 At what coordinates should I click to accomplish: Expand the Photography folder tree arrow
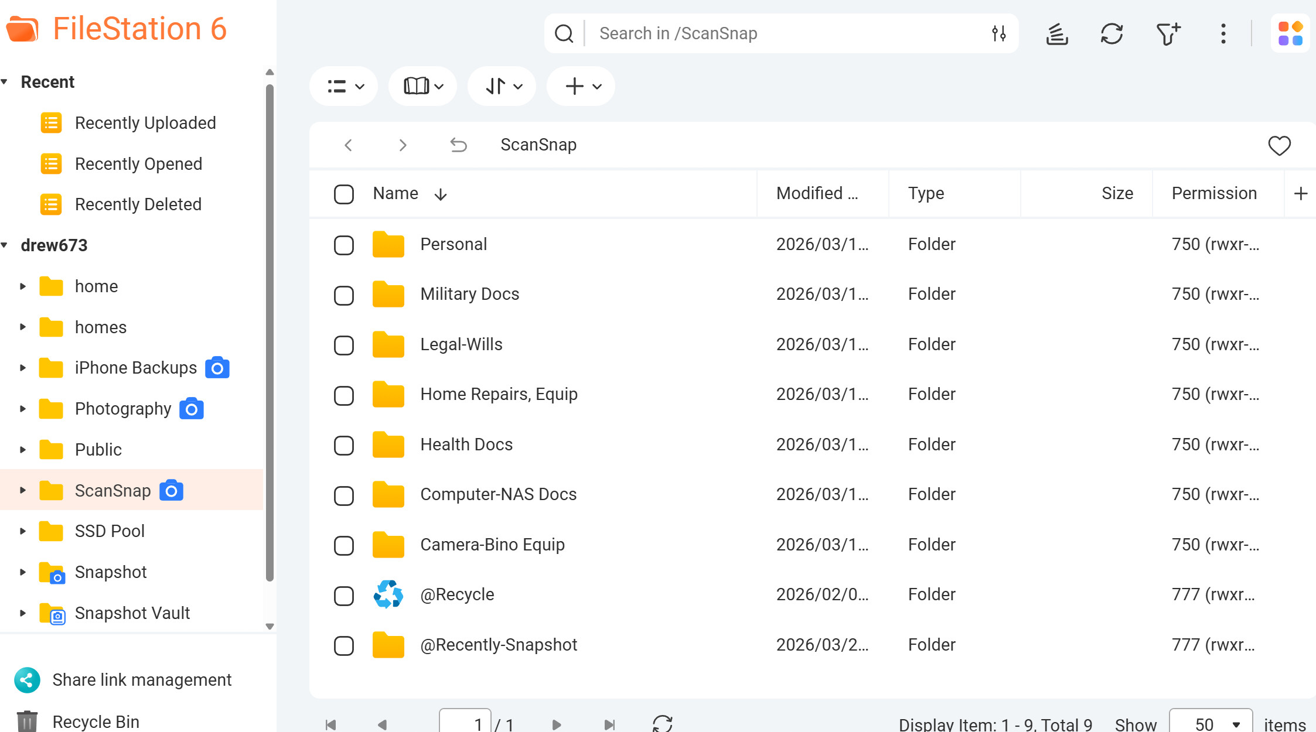(23, 409)
